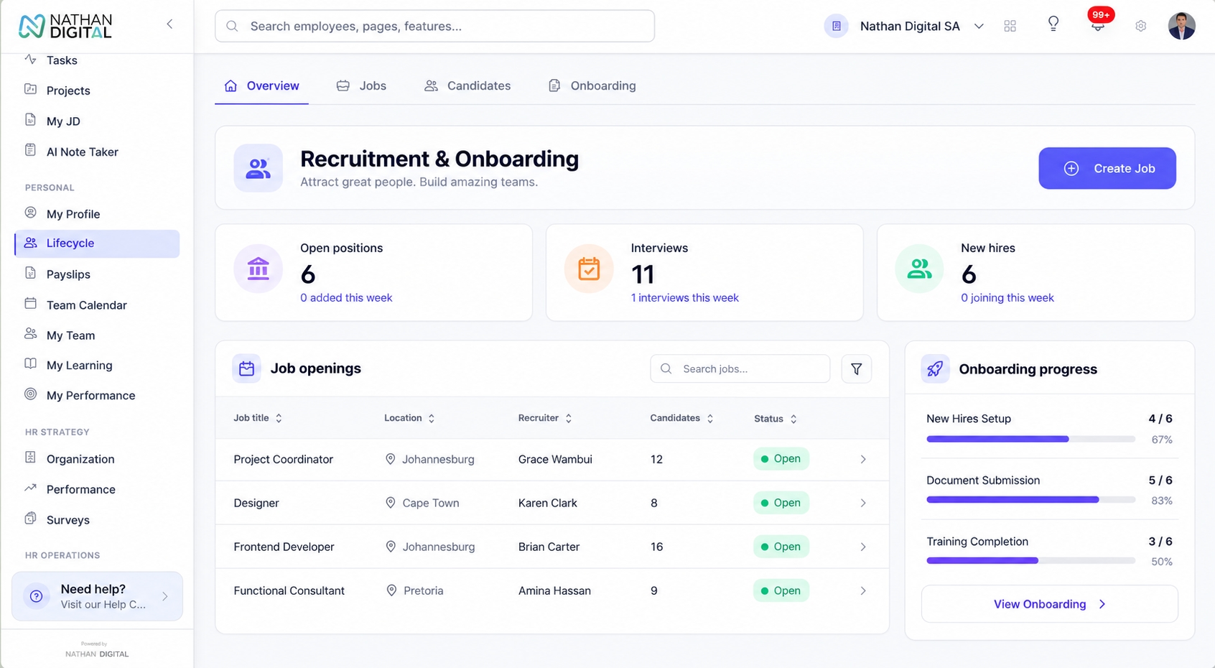Switch to the Overview tab
Screen dimensions: 1215x668
[x=261, y=85]
